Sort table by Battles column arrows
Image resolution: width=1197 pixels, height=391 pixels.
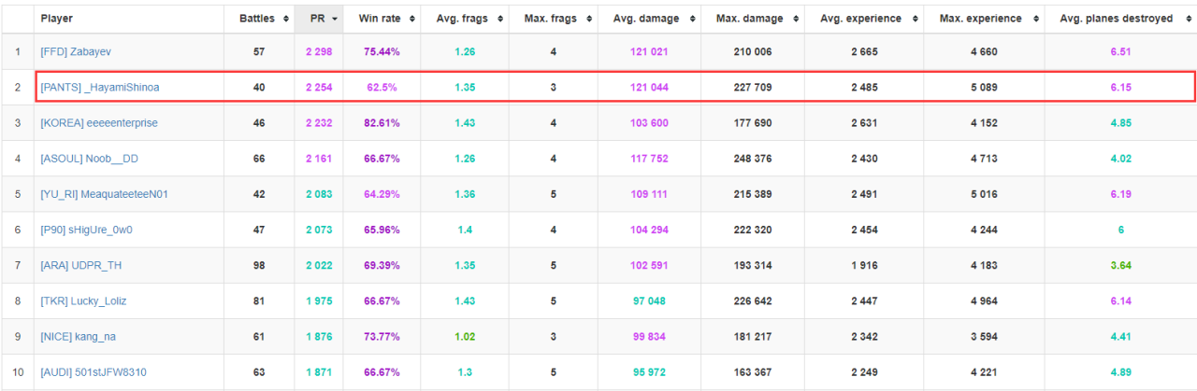tap(284, 19)
